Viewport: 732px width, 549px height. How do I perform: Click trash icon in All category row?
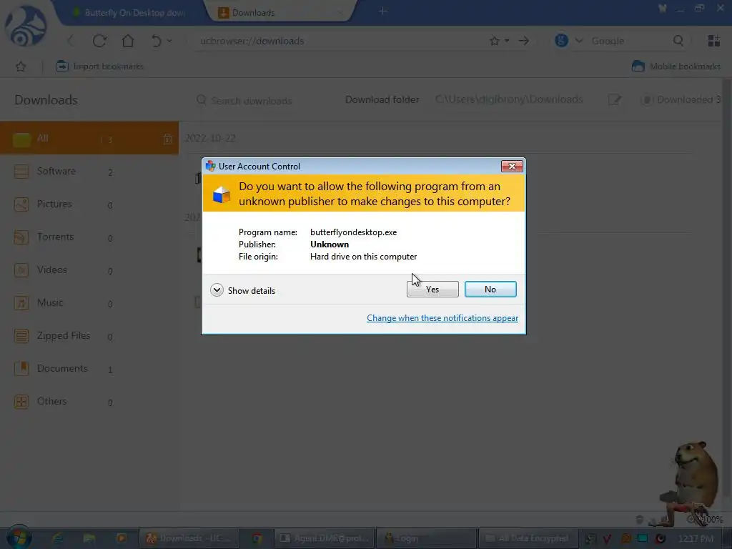coord(167,139)
